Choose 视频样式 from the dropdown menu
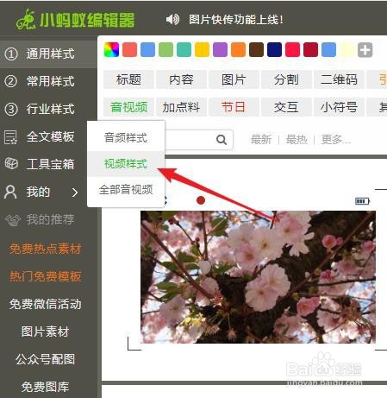Viewport: 387px width, 398px height. click(x=126, y=164)
